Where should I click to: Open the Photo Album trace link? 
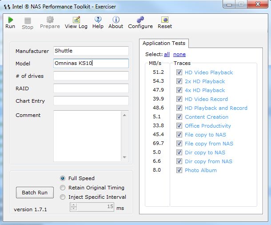(x=201, y=170)
